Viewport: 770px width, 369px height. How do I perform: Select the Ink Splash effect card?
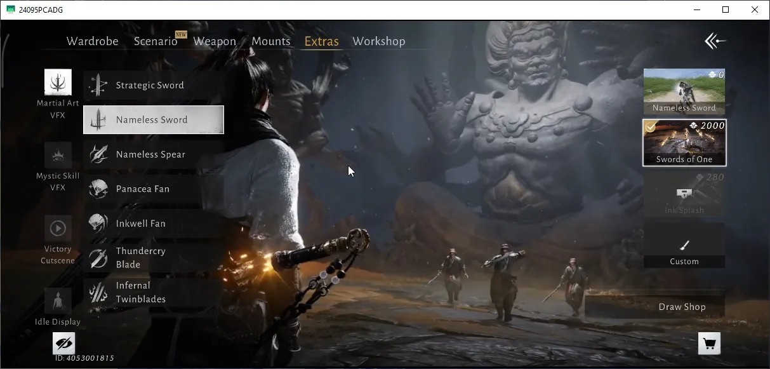point(684,194)
